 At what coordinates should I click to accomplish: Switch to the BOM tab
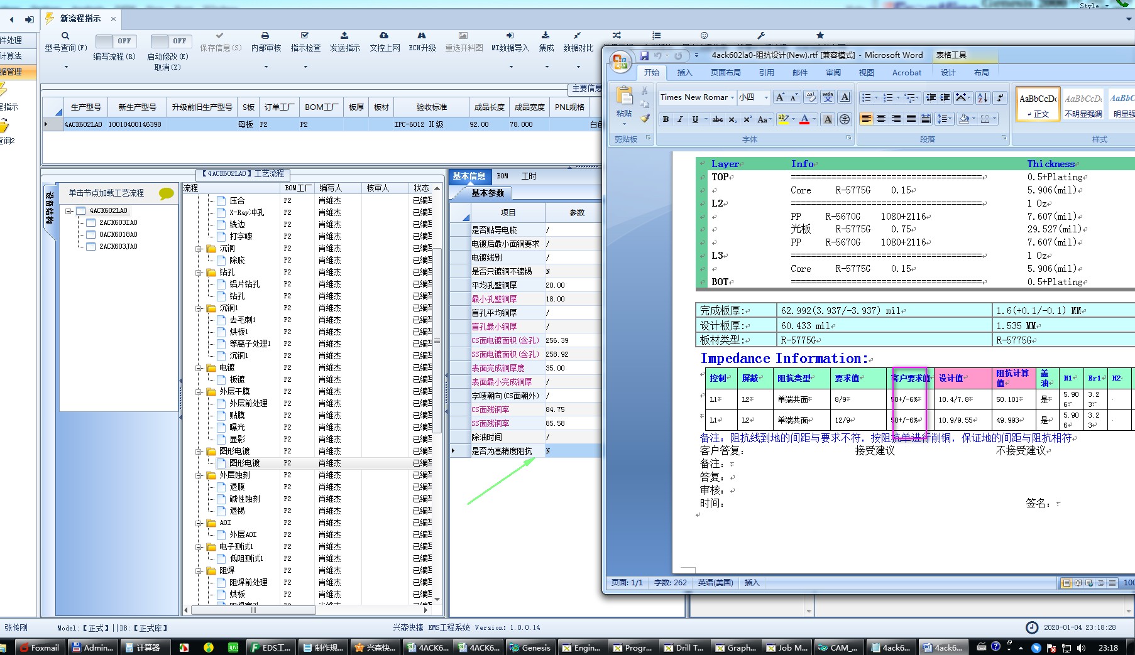503,176
